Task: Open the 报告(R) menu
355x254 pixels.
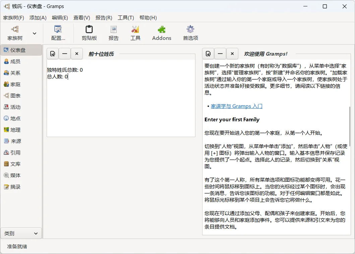Action: pyautogui.click(x=104, y=18)
